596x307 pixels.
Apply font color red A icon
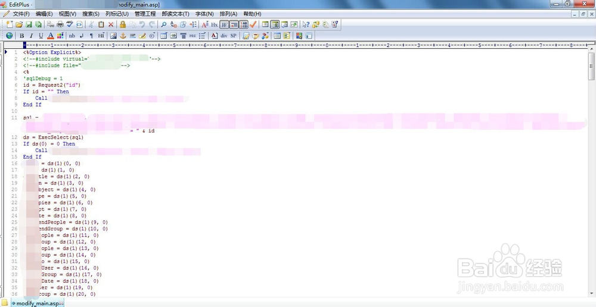[x=51, y=36]
